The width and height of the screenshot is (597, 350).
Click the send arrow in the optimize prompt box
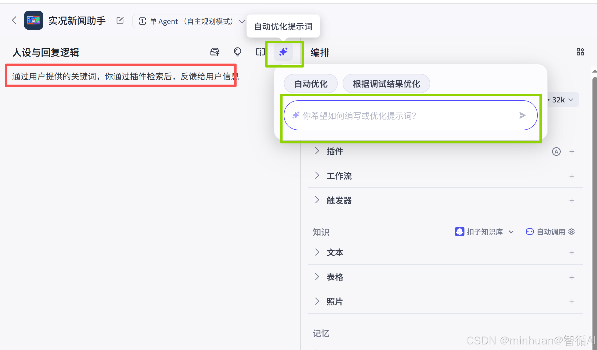(522, 115)
